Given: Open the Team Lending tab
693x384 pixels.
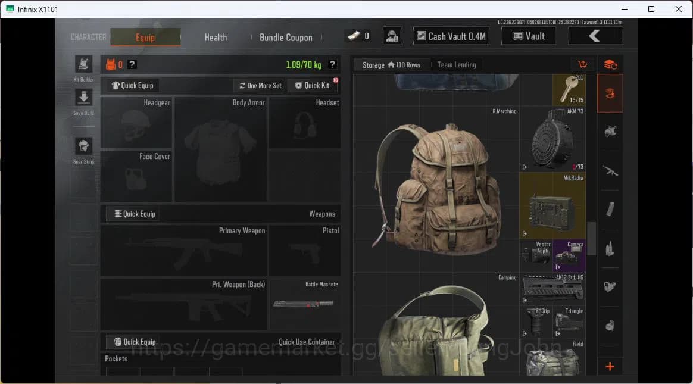Looking at the screenshot, I should point(457,65).
